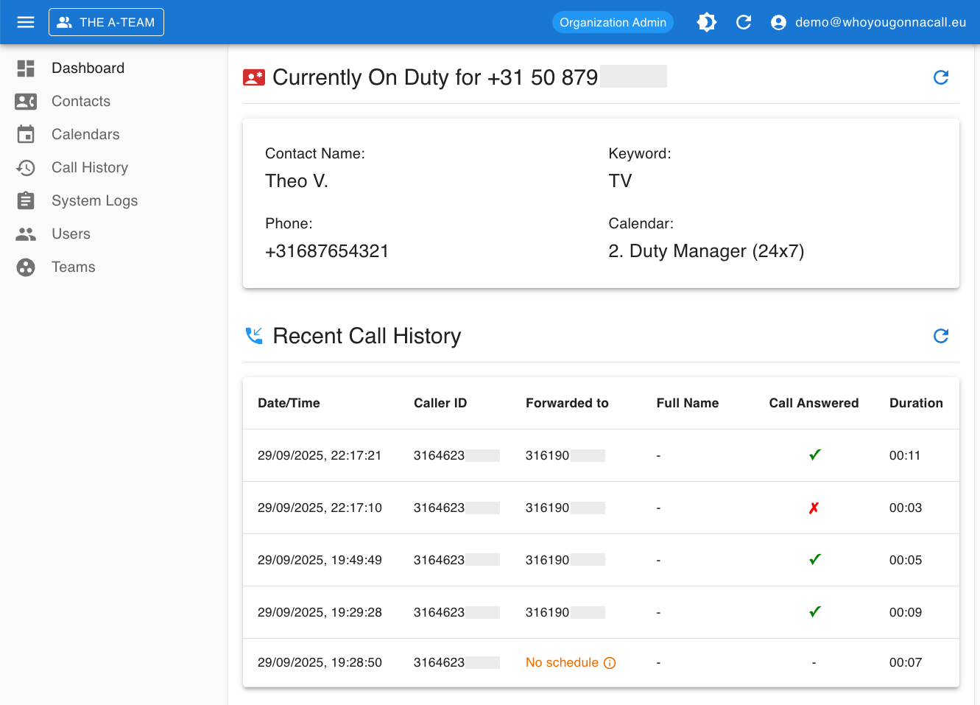980x705 pixels.
Task: Refresh the Currently On Duty panel
Action: [940, 77]
